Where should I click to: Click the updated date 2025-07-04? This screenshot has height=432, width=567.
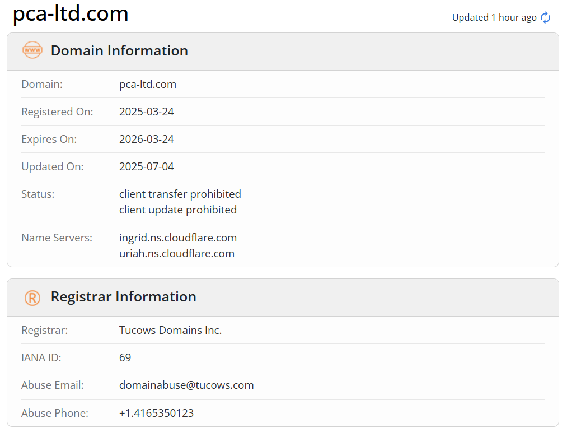click(x=147, y=166)
